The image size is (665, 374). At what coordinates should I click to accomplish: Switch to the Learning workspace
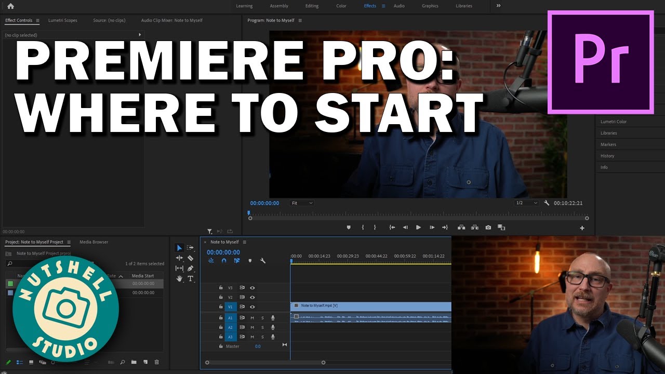coord(244,6)
